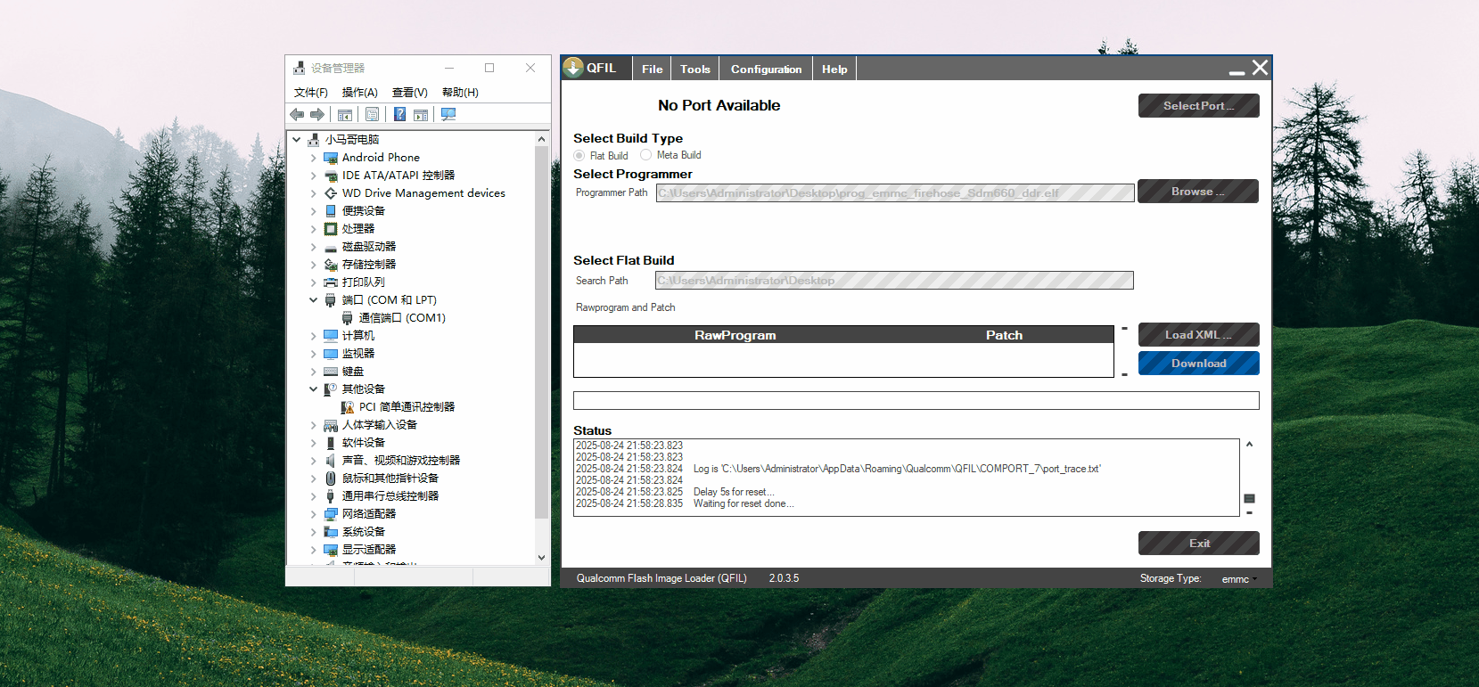The image size is (1479, 687).
Task: Click the 计算机 computer icon in tree
Action: (331, 336)
